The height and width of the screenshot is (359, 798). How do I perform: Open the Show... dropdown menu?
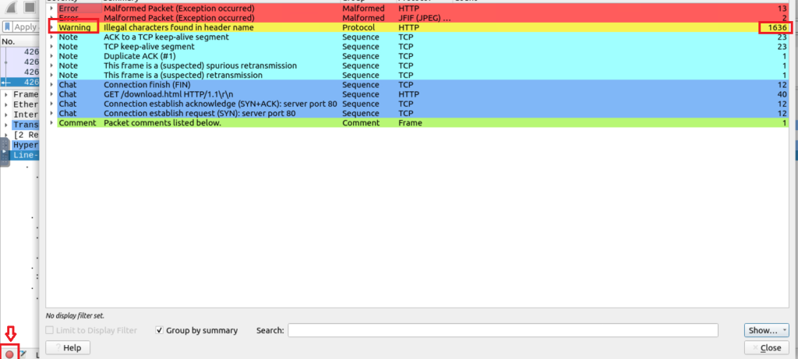click(x=767, y=330)
